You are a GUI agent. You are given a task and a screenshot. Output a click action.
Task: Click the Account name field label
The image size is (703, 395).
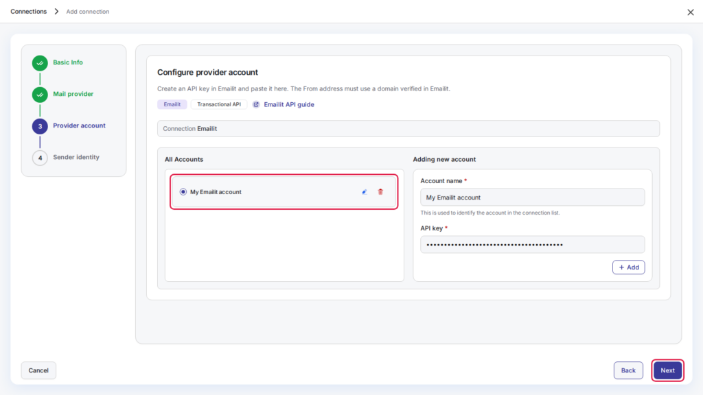tap(441, 181)
